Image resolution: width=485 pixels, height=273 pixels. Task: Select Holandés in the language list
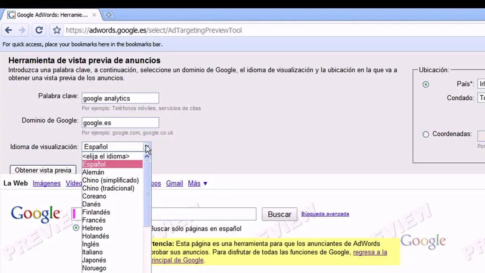[x=113, y=236]
